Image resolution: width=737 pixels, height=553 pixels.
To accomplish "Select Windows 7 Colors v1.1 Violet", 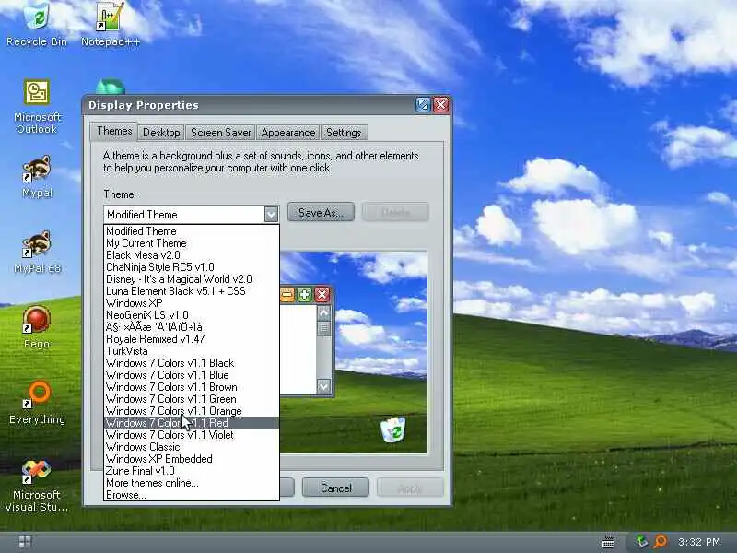I will pos(192,435).
